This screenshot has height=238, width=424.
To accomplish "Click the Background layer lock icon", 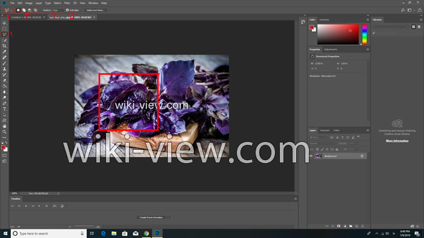I will coord(362,156).
